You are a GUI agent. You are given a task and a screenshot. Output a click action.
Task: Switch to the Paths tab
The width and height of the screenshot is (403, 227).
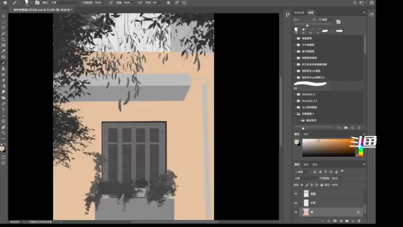pos(315,164)
